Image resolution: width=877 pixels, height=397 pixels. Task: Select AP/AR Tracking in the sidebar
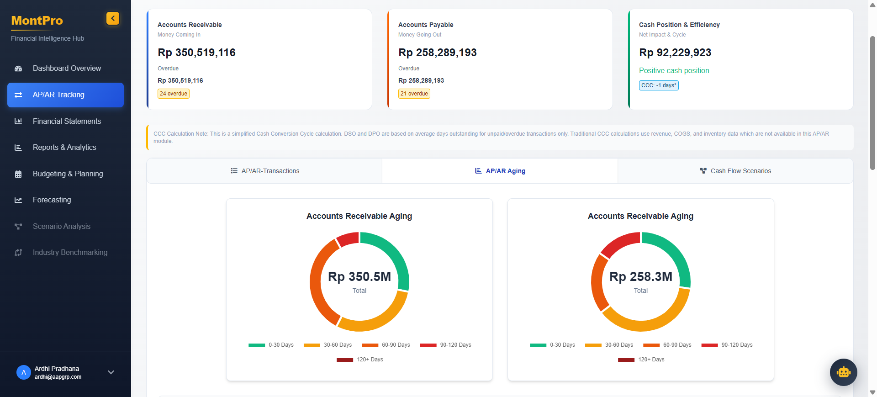[65, 95]
